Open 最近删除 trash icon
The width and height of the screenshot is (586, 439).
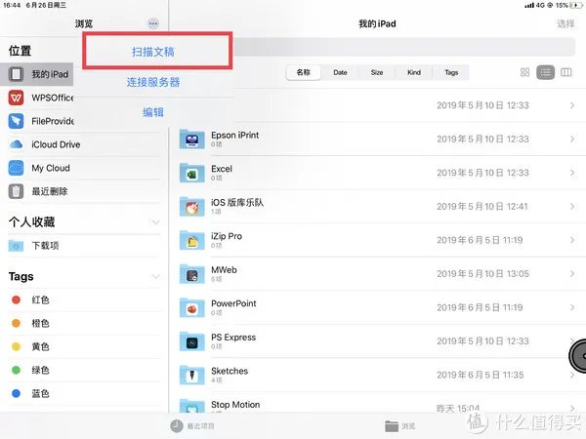pyautogui.click(x=16, y=191)
